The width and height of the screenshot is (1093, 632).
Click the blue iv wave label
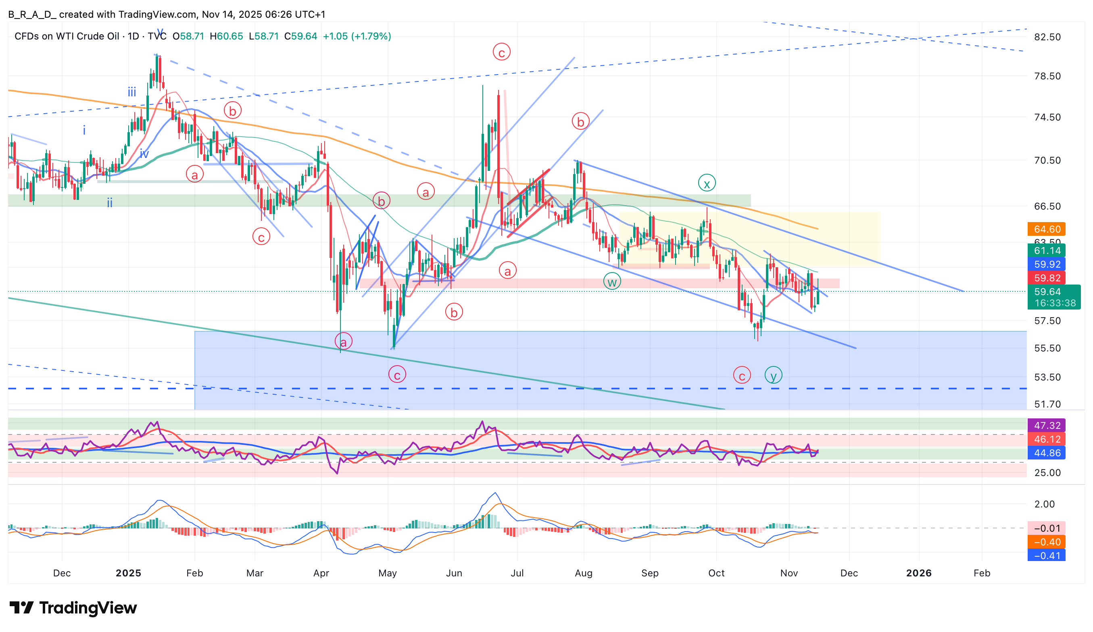(144, 154)
